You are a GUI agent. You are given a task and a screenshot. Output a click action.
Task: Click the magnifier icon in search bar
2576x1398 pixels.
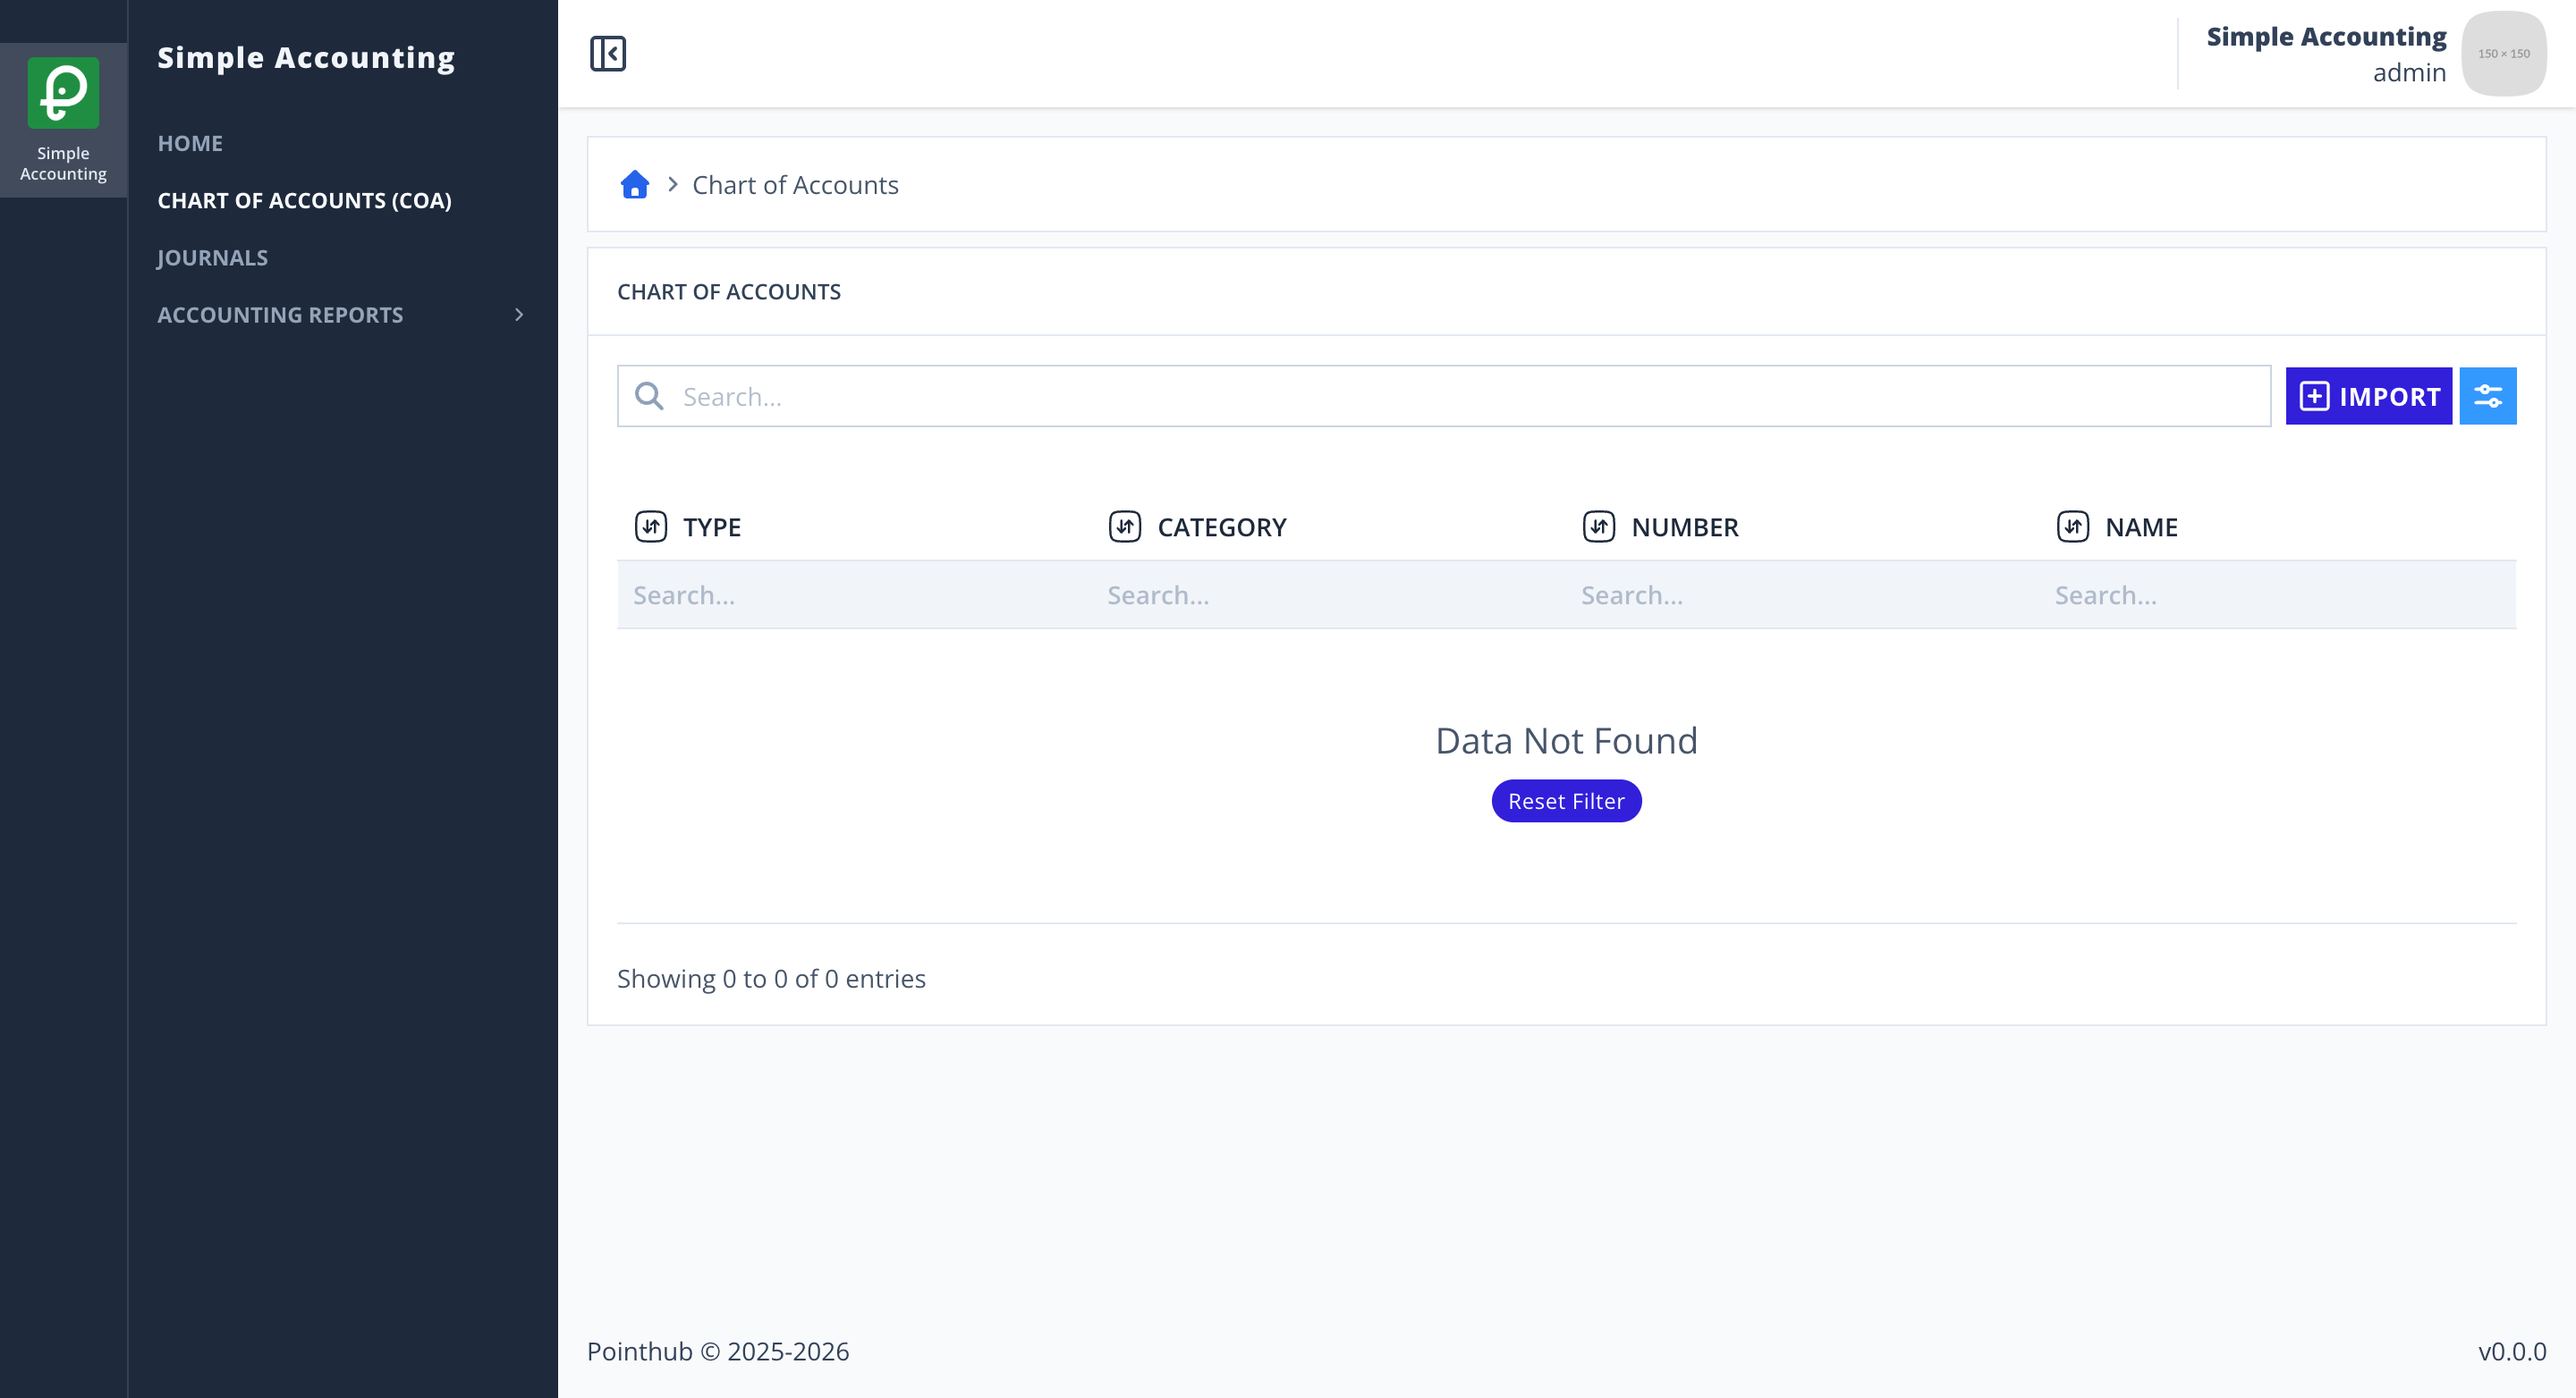point(649,396)
